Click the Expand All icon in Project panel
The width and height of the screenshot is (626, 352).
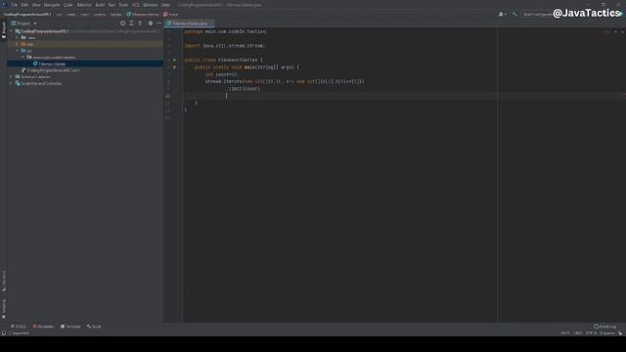[131, 23]
